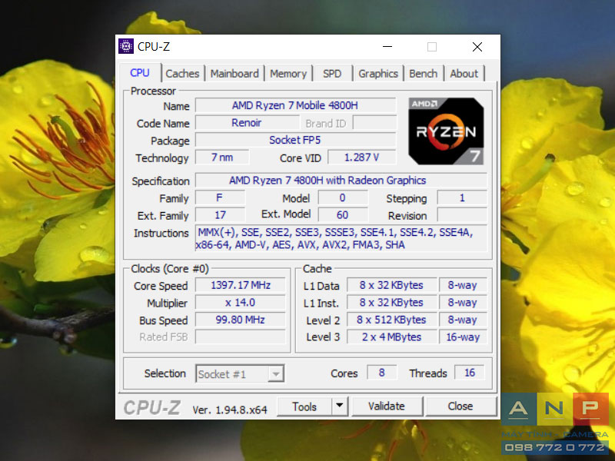Click the Multiplier value x 14.0
The image size is (615, 461).
click(241, 303)
